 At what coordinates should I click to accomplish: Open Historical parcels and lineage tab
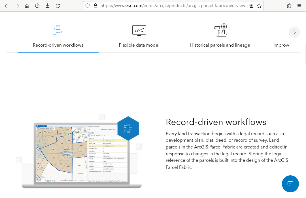tap(220, 45)
